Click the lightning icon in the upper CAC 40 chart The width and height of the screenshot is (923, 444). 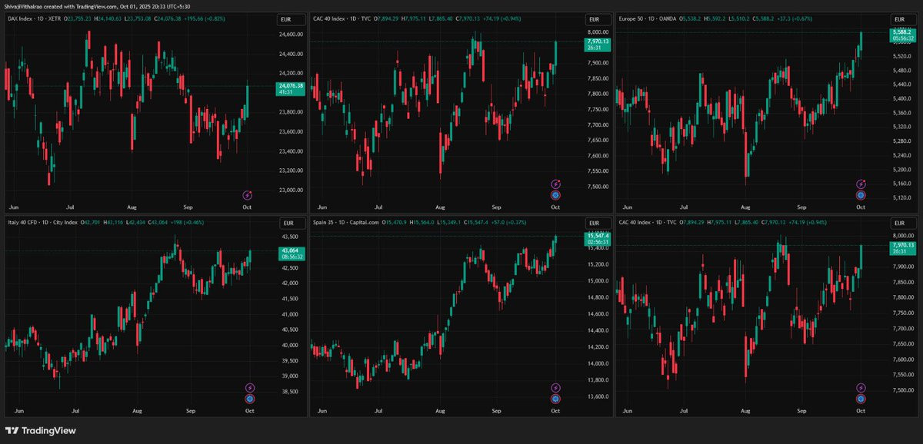click(556, 184)
